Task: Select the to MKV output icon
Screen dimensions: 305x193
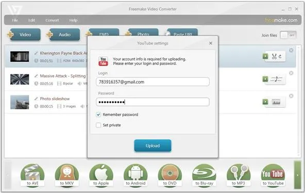Action: pyautogui.click(x=67, y=175)
